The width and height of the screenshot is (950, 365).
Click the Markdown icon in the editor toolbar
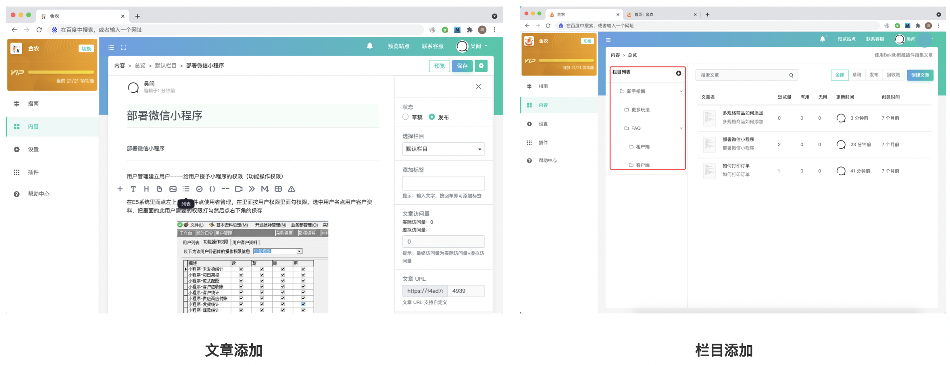tap(265, 189)
